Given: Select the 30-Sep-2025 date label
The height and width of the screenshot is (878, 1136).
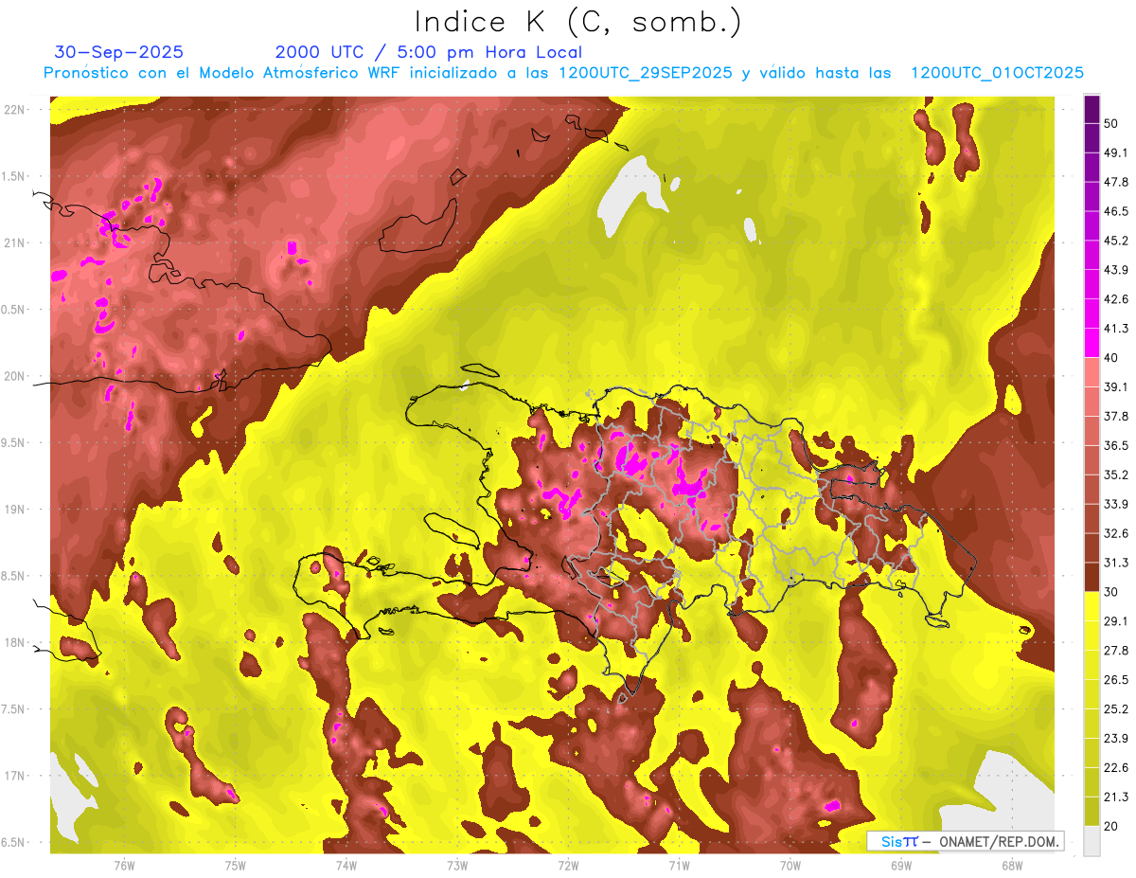Looking at the screenshot, I should (118, 52).
